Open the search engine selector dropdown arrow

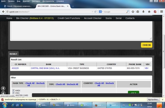pos(103,12)
